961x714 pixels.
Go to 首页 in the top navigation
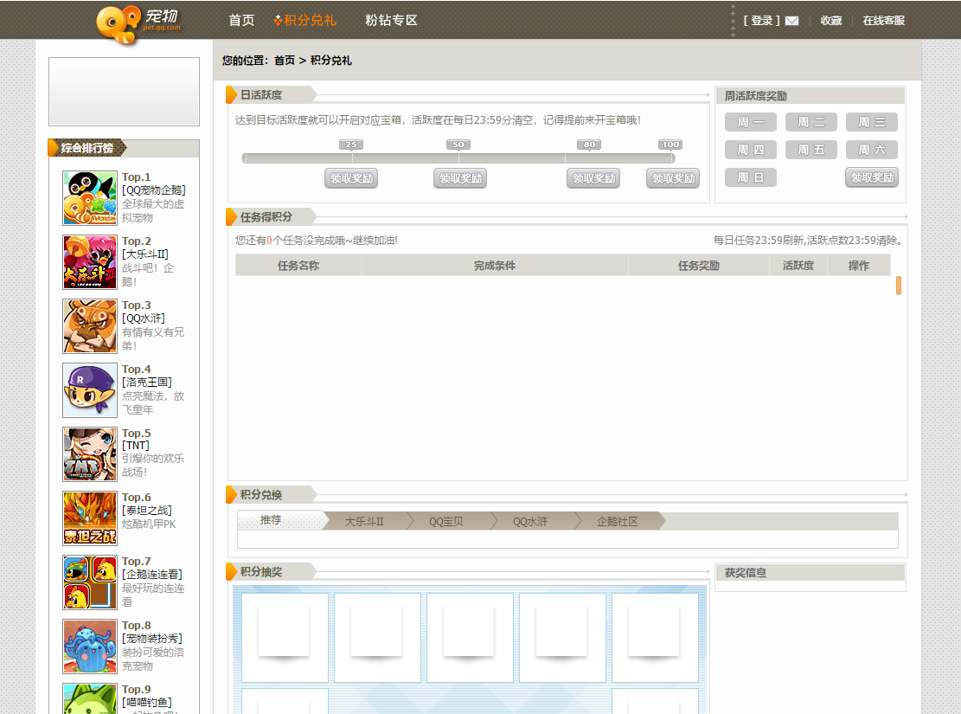(241, 20)
